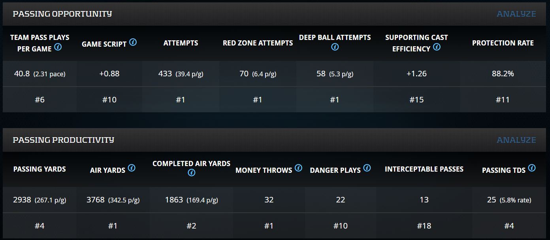Open the Danger Plays info icon
Viewport: 550px width, 240px height.
[x=367, y=168]
